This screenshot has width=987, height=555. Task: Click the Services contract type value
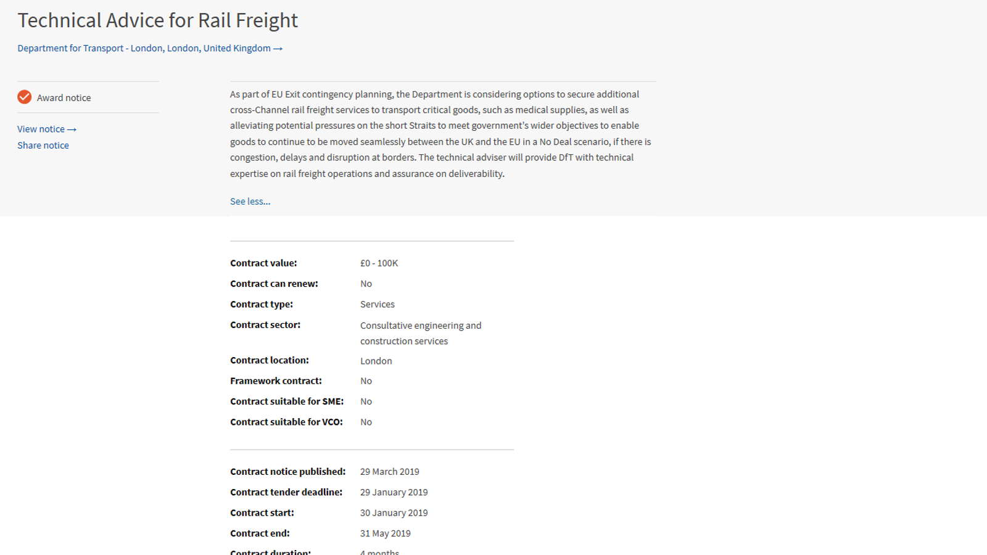[377, 305]
